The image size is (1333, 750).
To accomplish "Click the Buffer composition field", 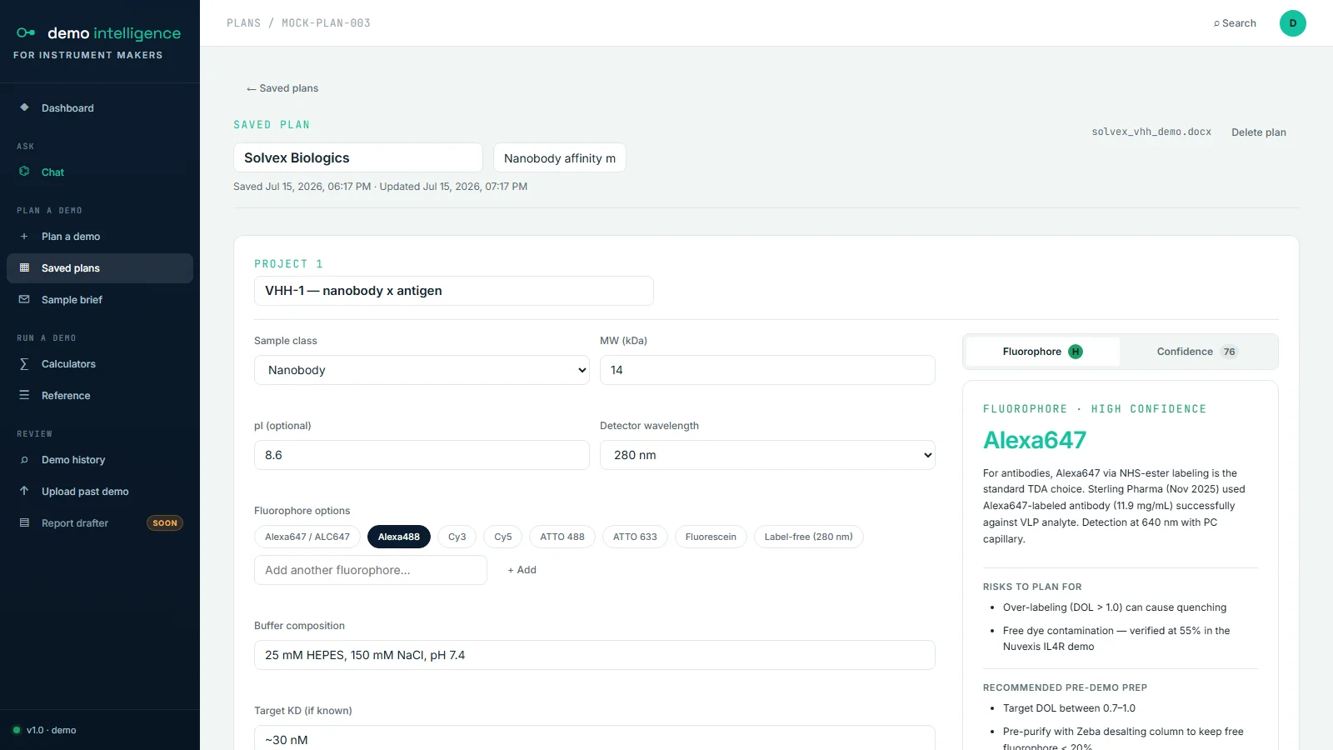I will tap(595, 655).
